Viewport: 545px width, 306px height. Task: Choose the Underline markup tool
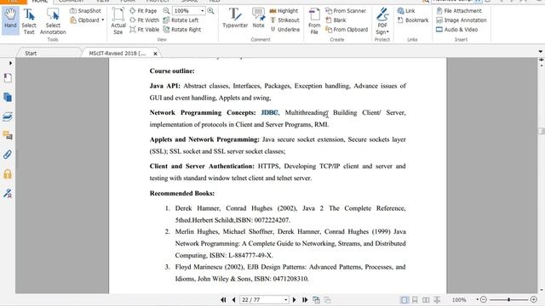coord(284,30)
